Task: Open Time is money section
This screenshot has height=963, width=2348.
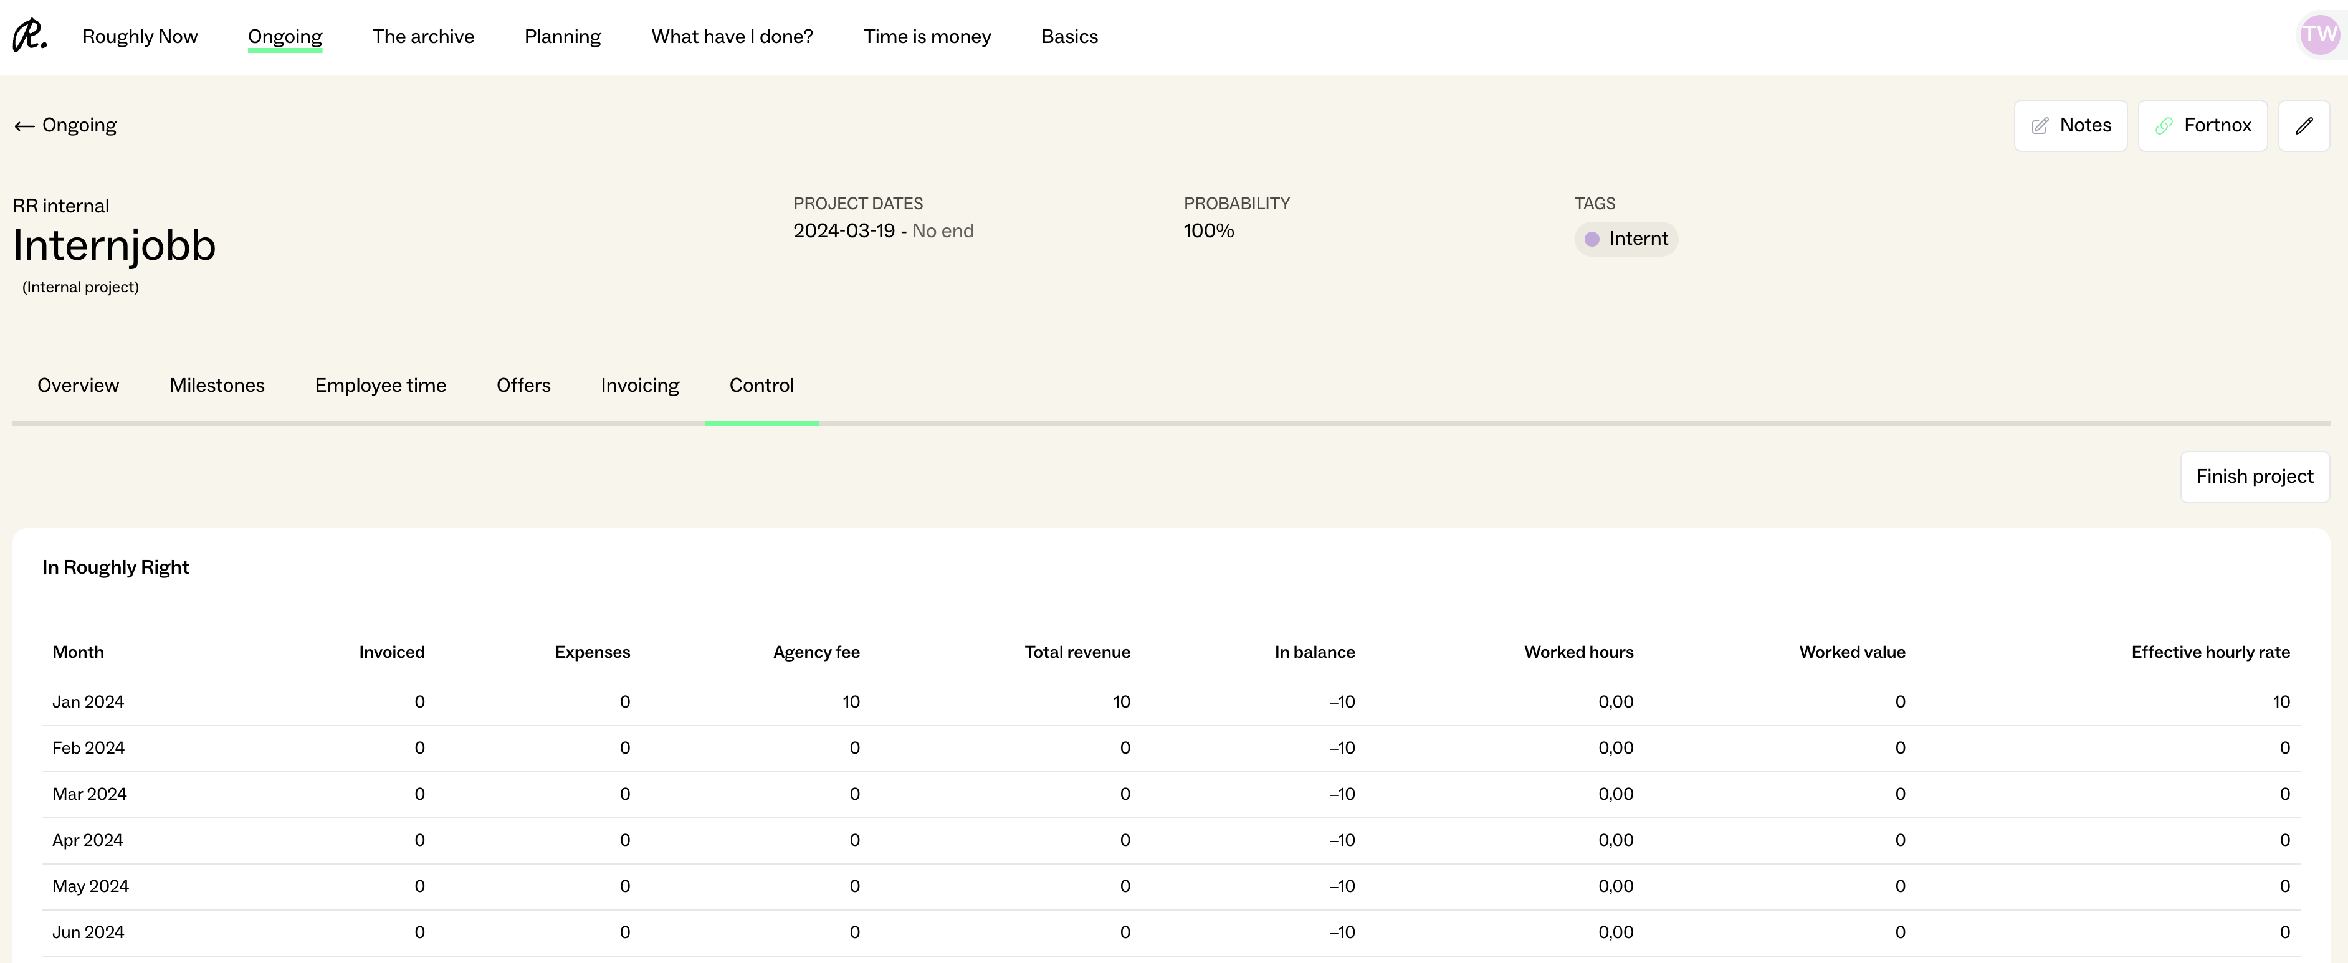Action: pyautogui.click(x=927, y=37)
